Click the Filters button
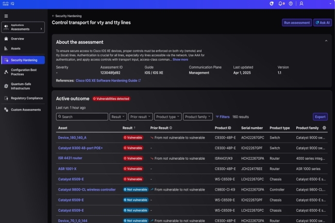335x223 pixels. pyautogui.click(x=223, y=117)
